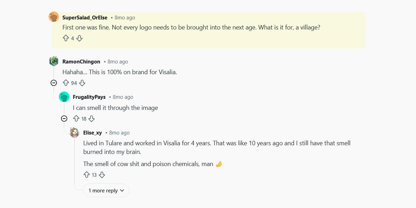This screenshot has width=416, height=208.
Task: Upvote Elise_xy's comment about Tulare
Action: point(87,175)
